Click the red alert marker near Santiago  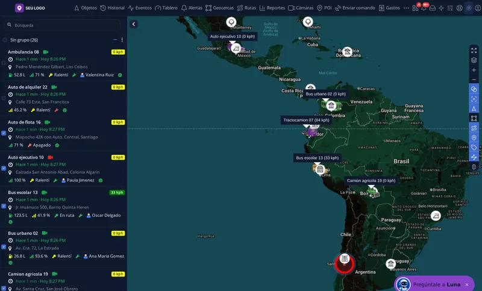344,263
